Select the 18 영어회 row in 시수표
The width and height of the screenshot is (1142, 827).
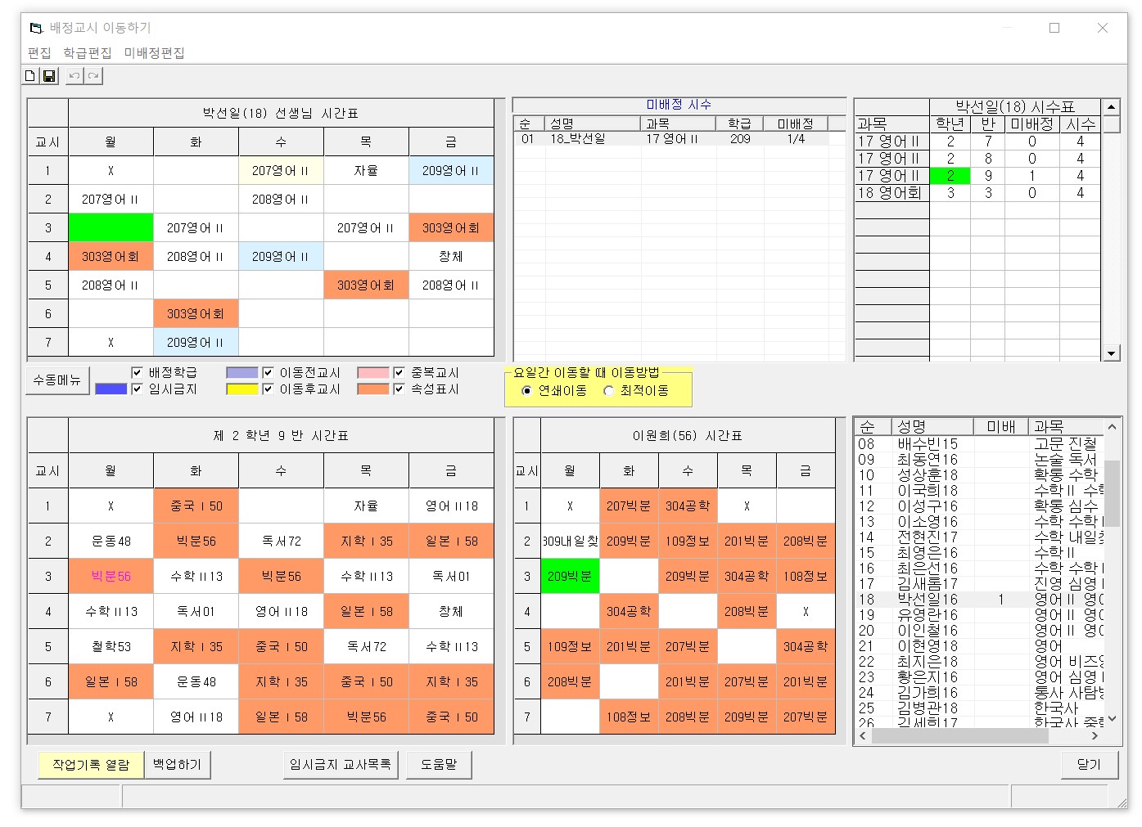[977, 193]
